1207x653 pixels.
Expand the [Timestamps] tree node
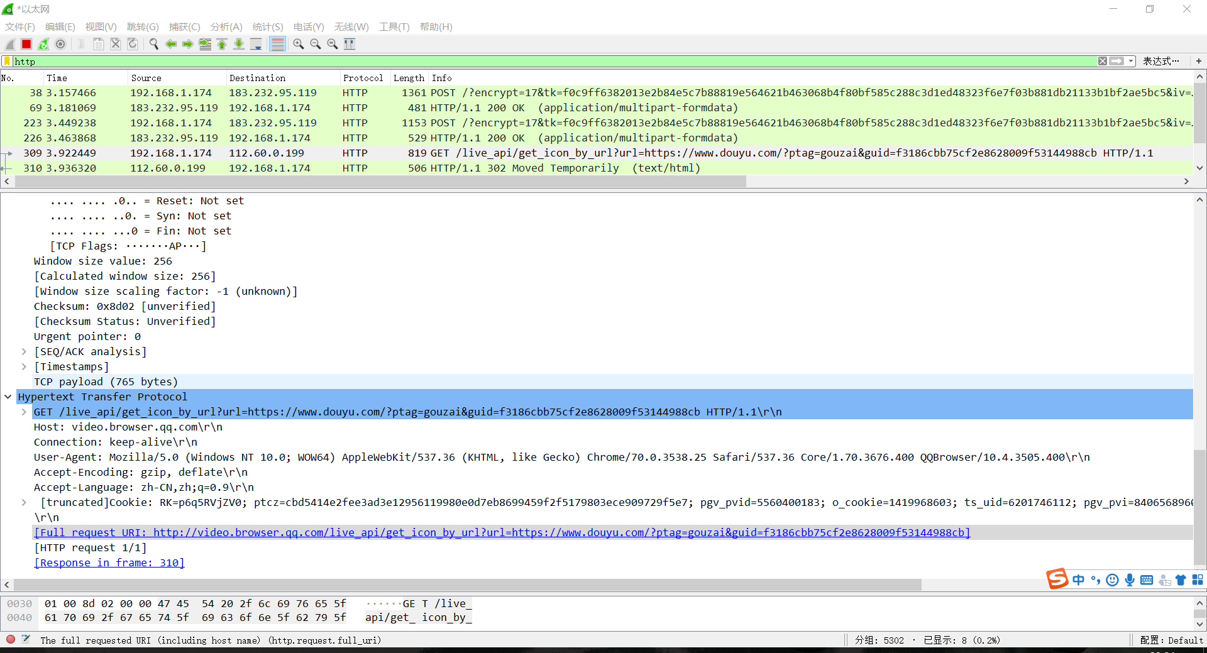pos(24,366)
